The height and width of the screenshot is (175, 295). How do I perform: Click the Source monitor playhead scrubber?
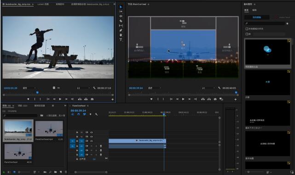37,93
